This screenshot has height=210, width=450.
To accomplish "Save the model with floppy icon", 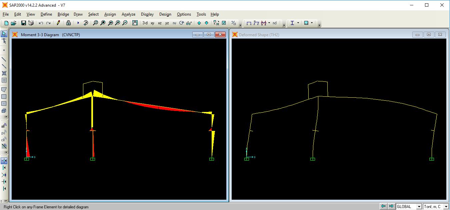I will pos(24,23).
